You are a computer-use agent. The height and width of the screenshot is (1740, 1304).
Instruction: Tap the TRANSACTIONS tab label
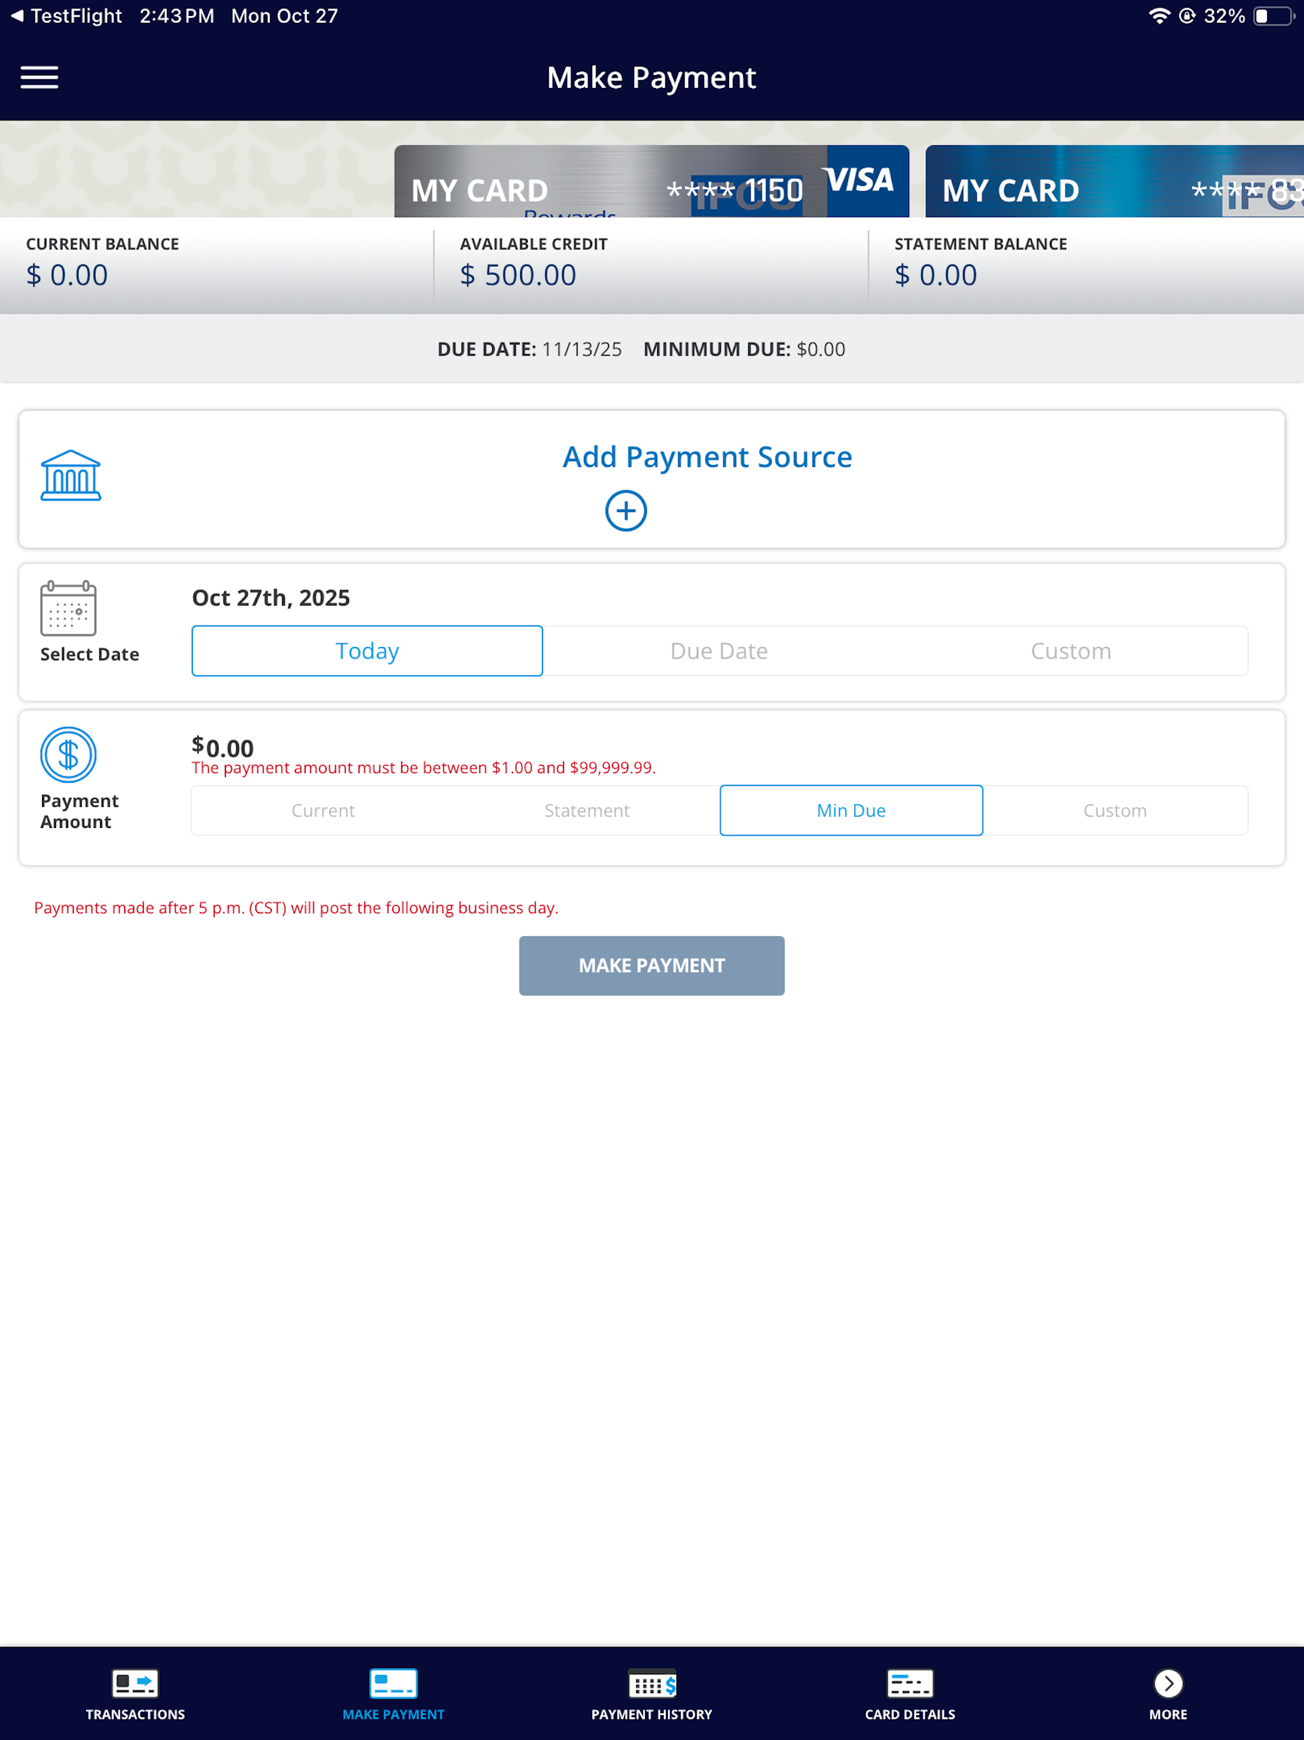click(x=135, y=1714)
